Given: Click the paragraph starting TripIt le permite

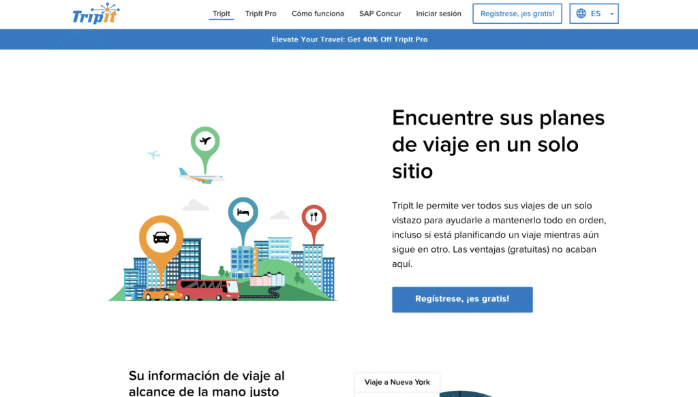Looking at the screenshot, I should [499, 235].
